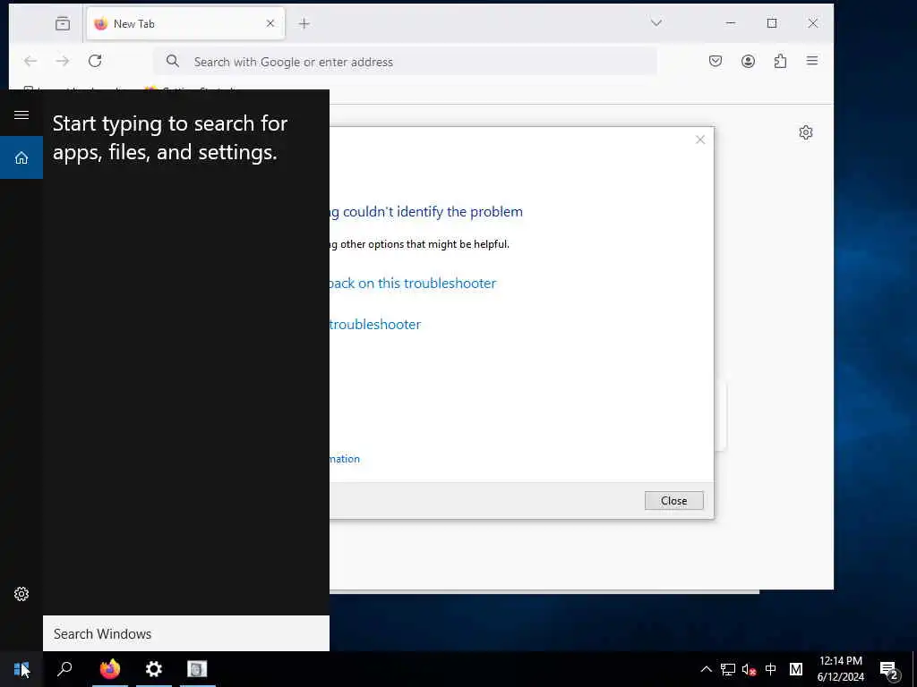917x687 pixels.
Task: Open the detailed information link
Action: coord(345,459)
